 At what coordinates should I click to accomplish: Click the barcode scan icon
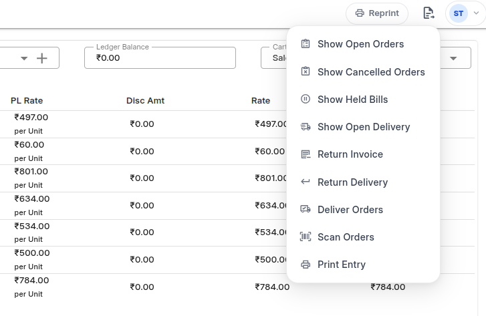(x=306, y=236)
